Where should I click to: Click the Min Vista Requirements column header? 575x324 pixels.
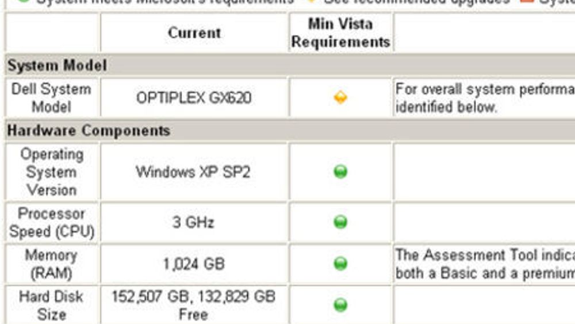pos(340,33)
